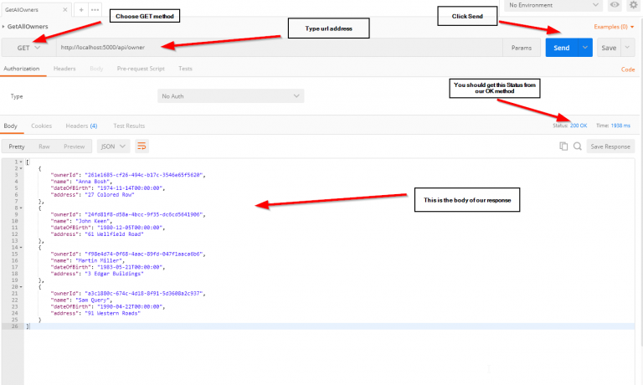Switch the response view to Preview
Screen dimensions: 643x385
pyautogui.click(x=75, y=146)
